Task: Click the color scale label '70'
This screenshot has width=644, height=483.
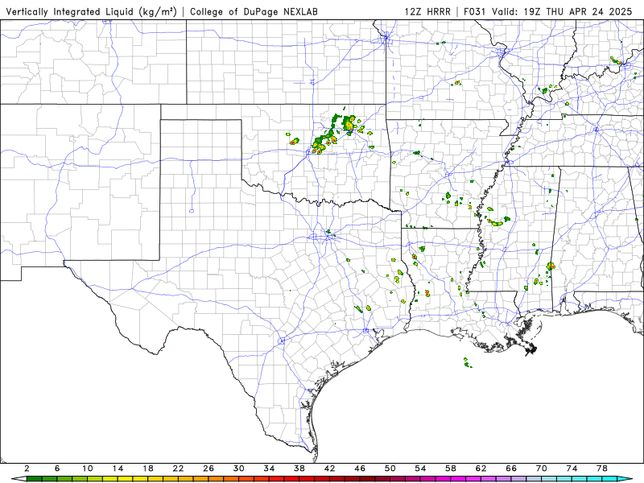Action: 542,469
